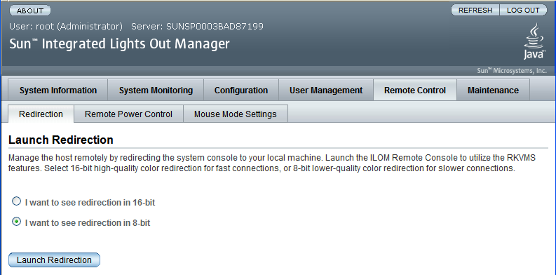Click the Launch Redirection button
The width and height of the screenshot is (556, 275).
(x=54, y=260)
